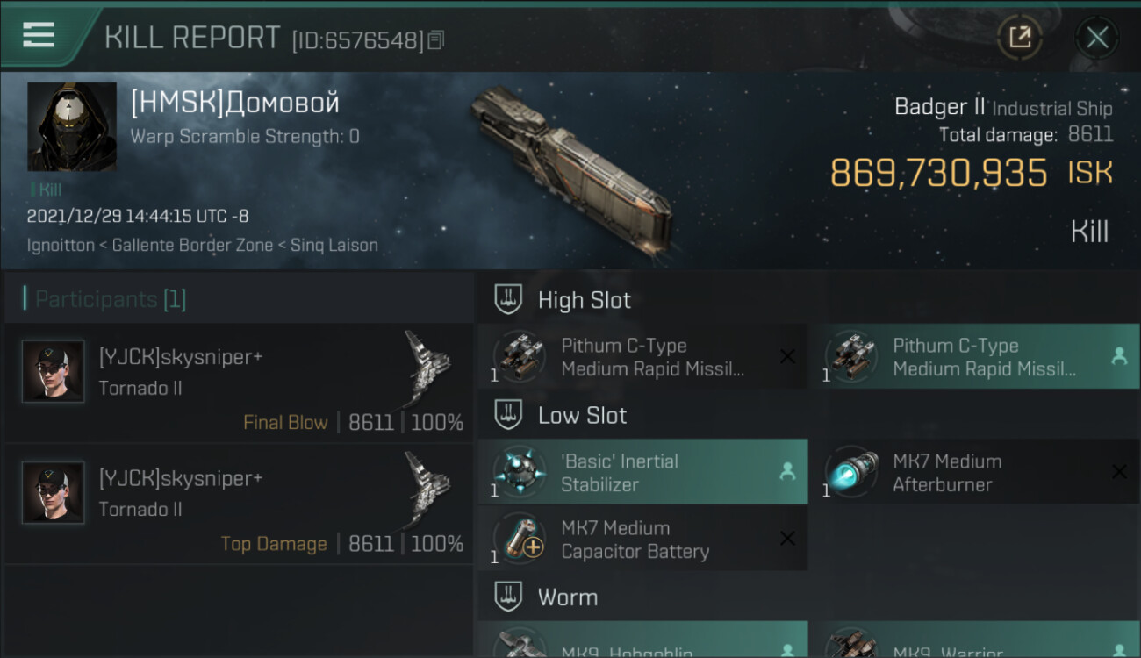Click the 'Basic' Inertial Stabilizer module icon
Screen dimensions: 1141x658
[x=519, y=472]
